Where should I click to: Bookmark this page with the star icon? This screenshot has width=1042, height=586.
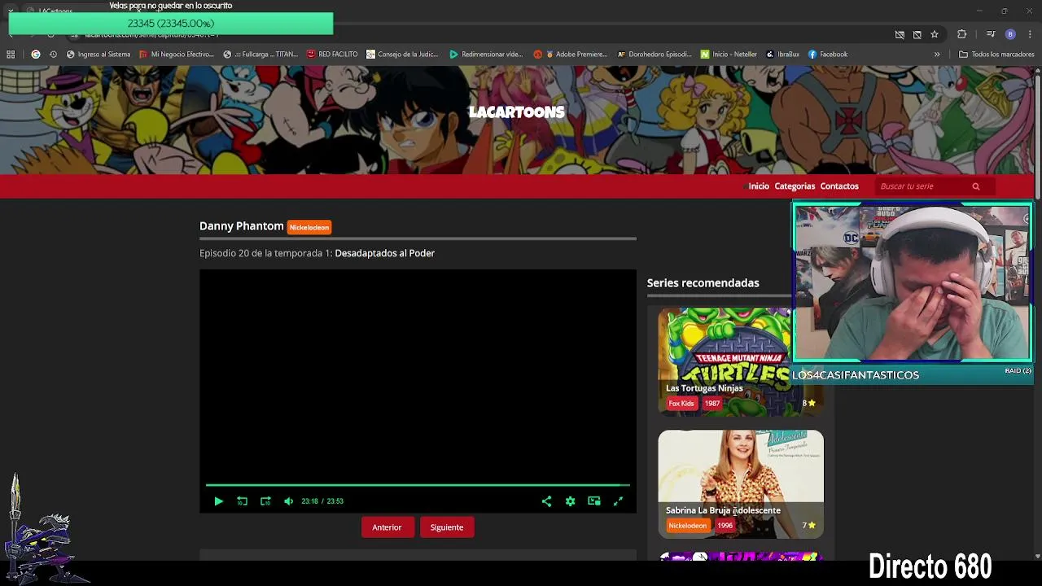[935, 35]
